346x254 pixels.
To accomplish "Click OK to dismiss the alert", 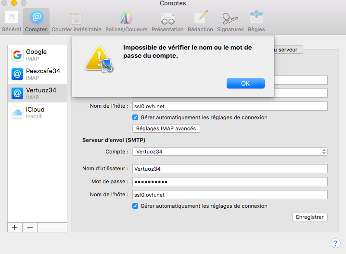I will point(245,84).
